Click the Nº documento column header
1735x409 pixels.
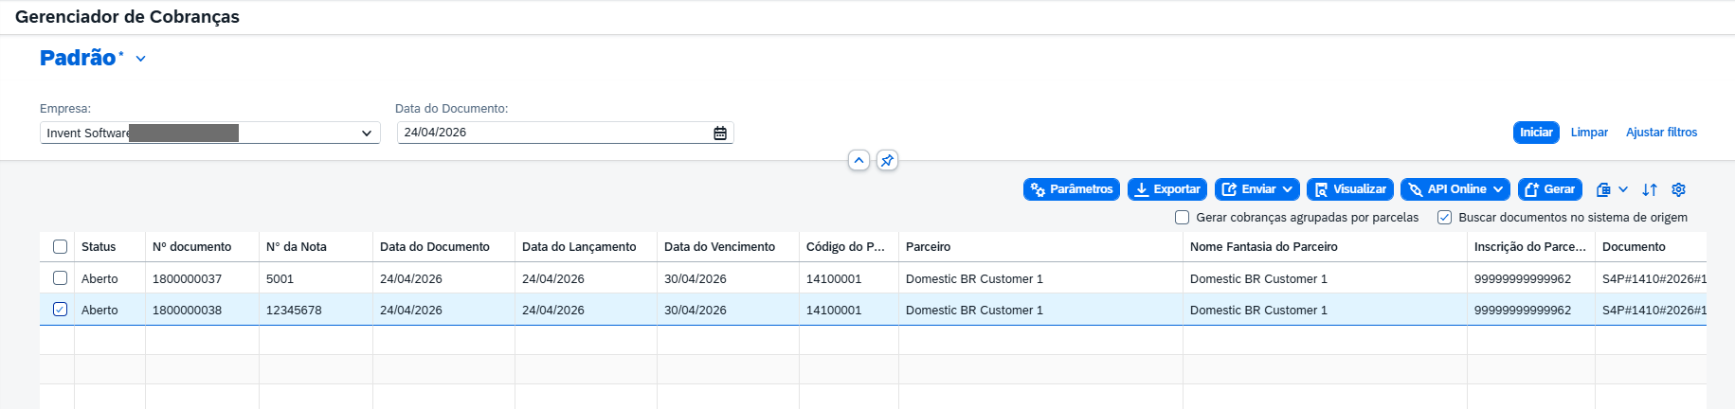click(202, 246)
